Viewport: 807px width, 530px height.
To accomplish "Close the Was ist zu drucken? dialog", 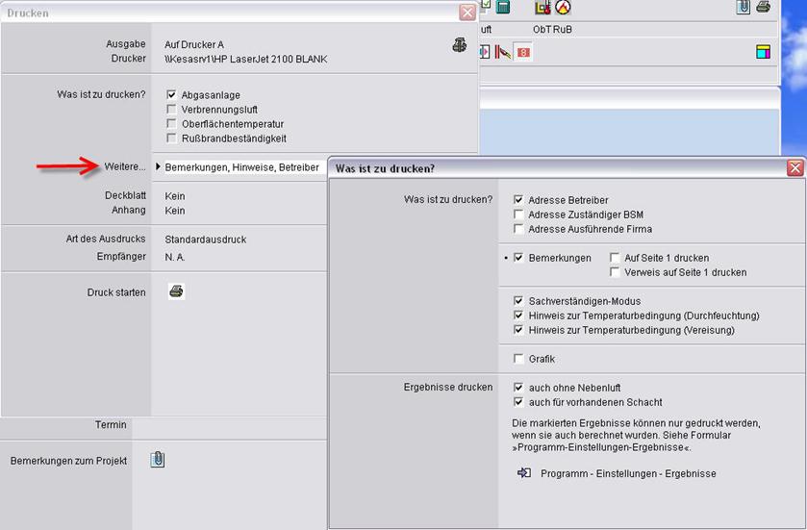I will 795,167.
